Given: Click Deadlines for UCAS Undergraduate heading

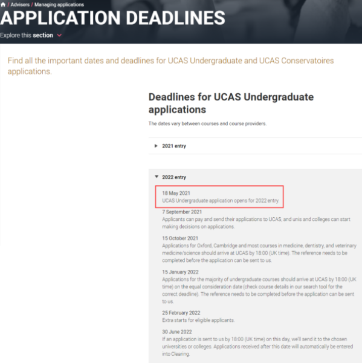Looking at the screenshot, I should point(231,103).
